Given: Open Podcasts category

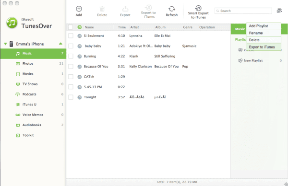Looking at the screenshot, I should coord(33,94).
